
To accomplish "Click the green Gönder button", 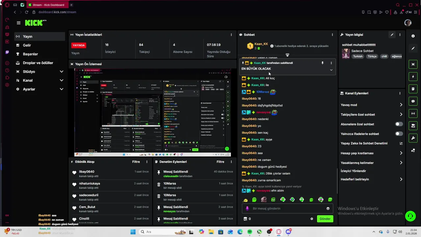I will tap(325, 219).
